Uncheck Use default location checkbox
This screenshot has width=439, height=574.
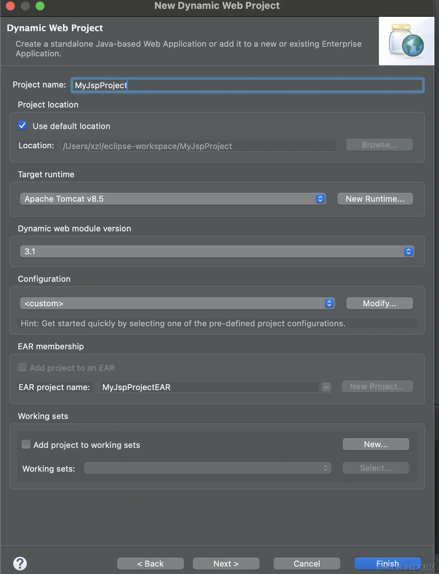[x=23, y=126]
